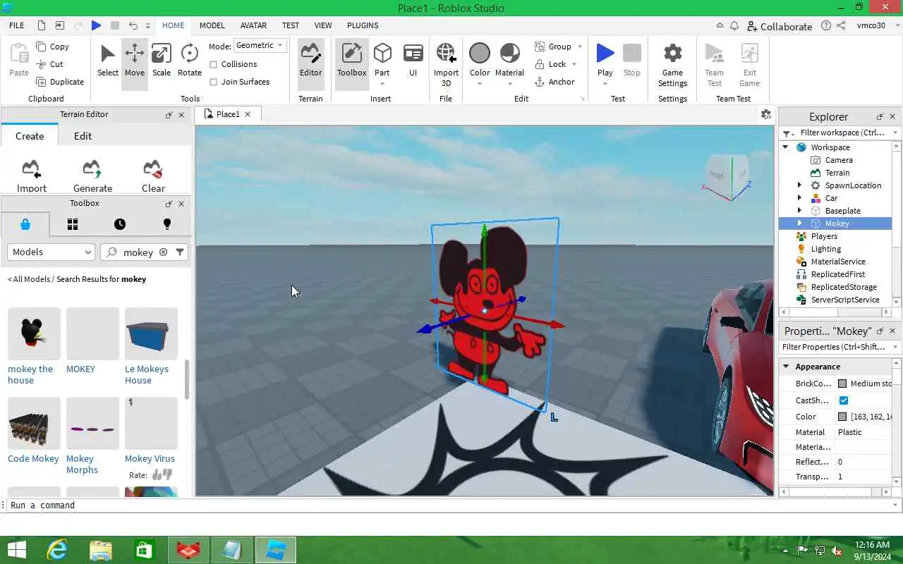This screenshot has height=564, width=903.
Task: Click the Color property gray swatch
Action: click(x=842, y=417)
